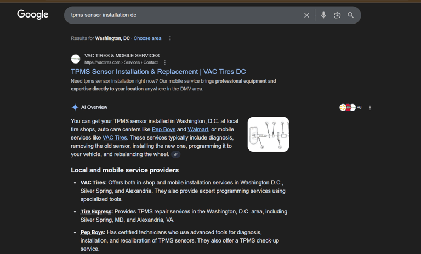
Task: Show the +6 additional sources
Action: tap(359, 107)
